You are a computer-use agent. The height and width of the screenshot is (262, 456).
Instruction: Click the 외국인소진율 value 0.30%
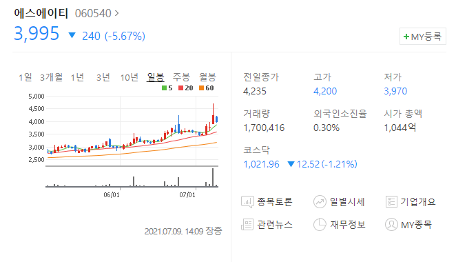(x=327, y=128)
